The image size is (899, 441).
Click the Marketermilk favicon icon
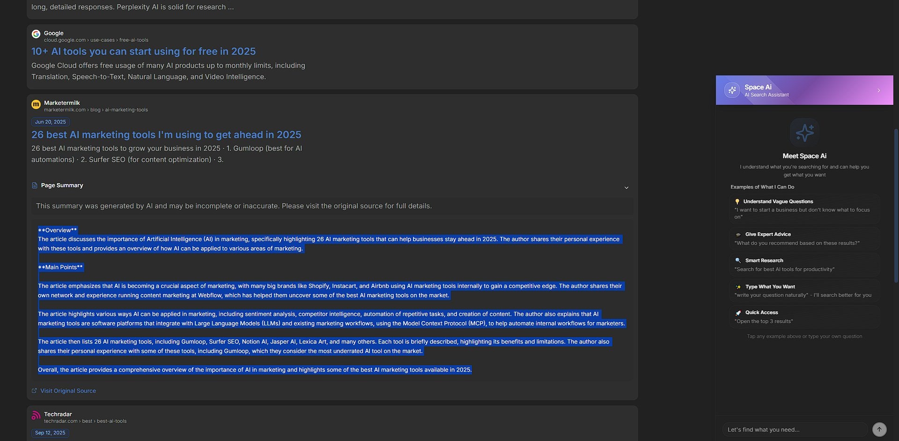(36, 104)
